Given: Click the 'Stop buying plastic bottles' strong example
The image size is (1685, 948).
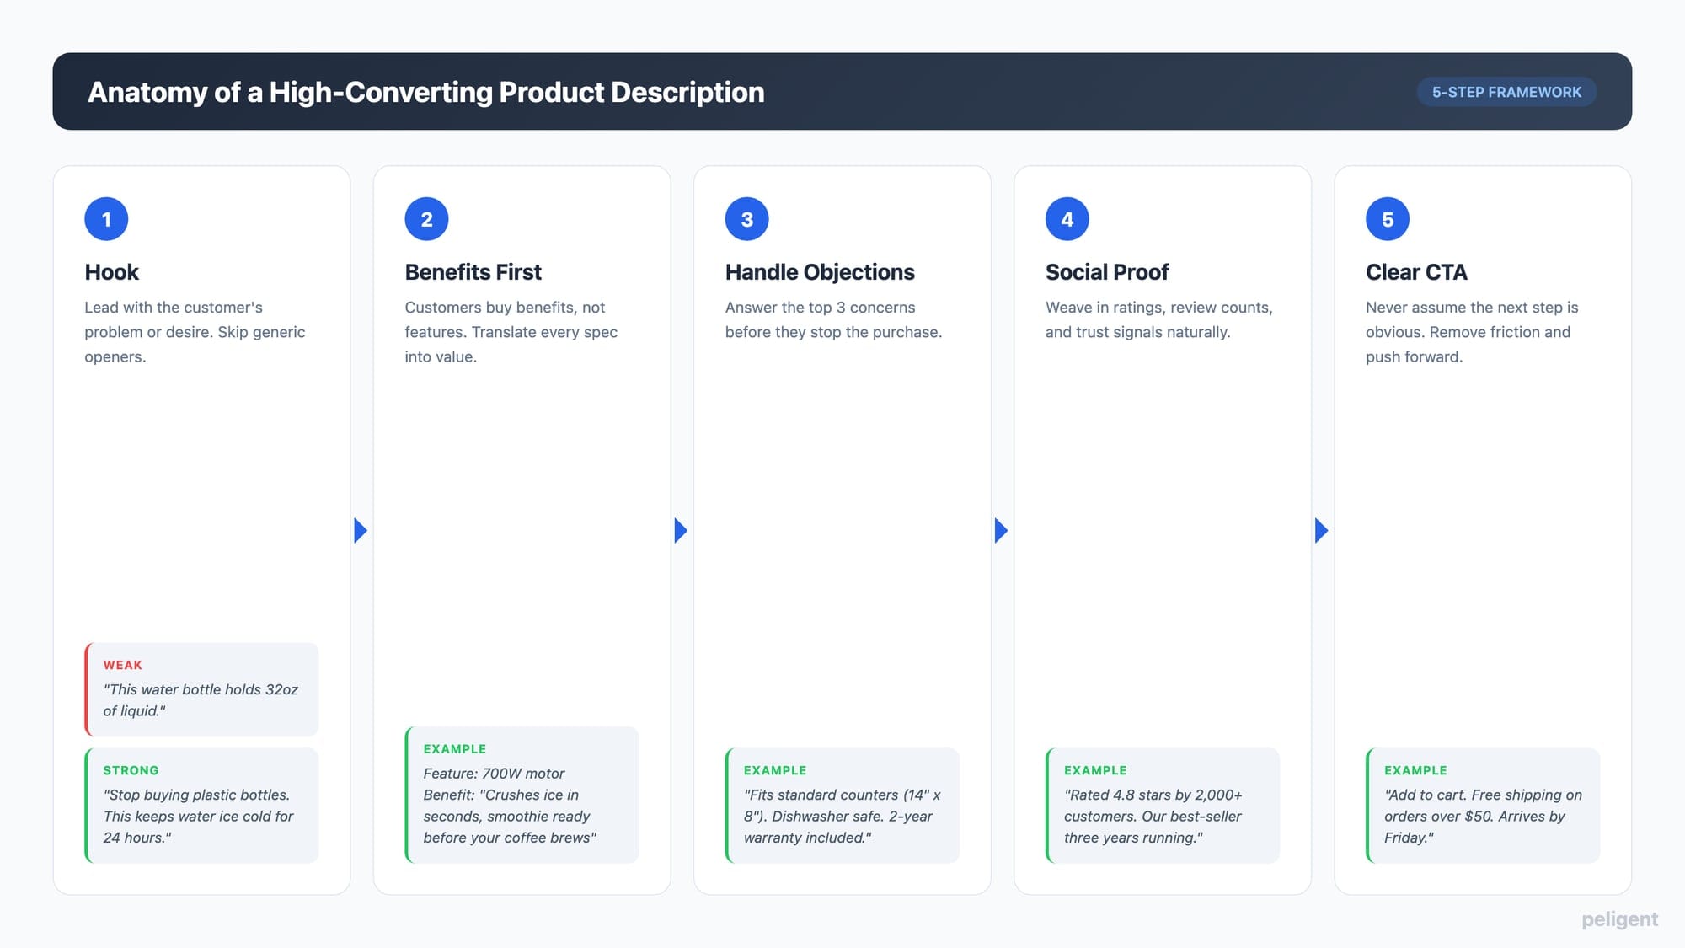Looking at the screenshot, I should tap(198, 816).
